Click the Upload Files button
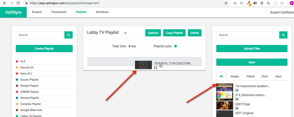Screen dimensions: 294x117 pos(252,48)
